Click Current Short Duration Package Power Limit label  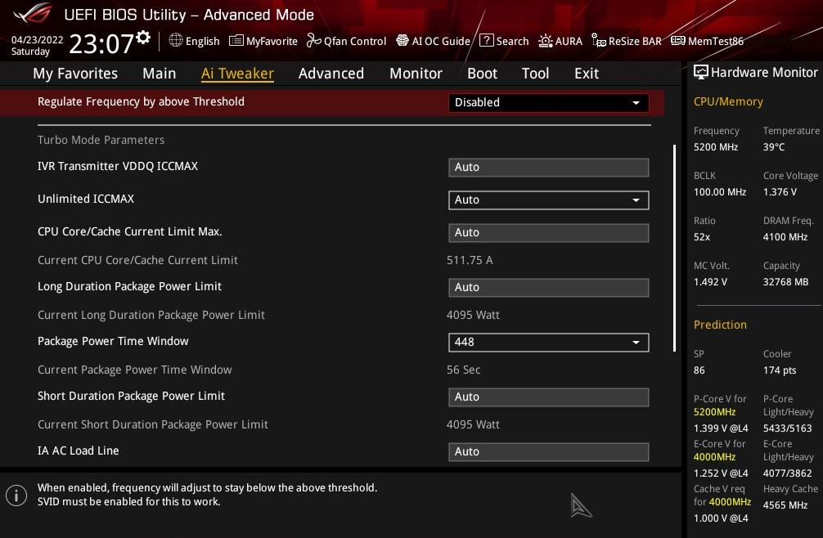pyautogui.click(x=153, y=424)
